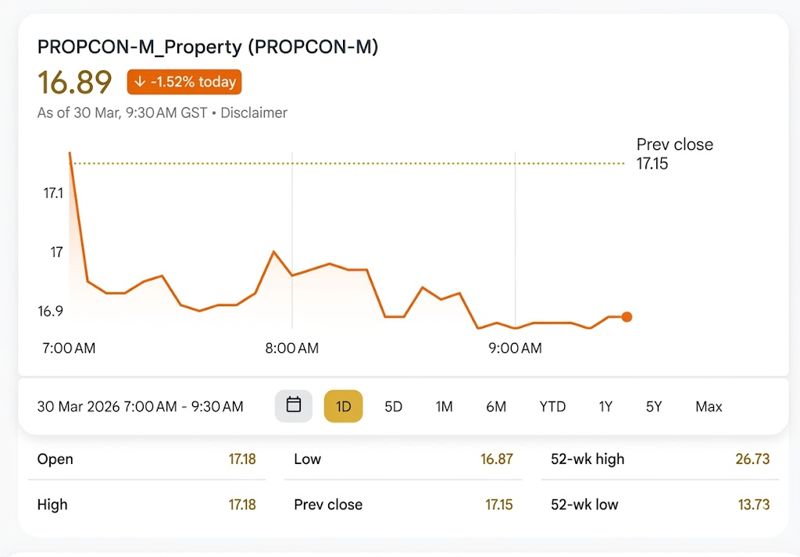800x557 pixels.
Task: Click the down arrow inside the percentage badge
Action: (141, 81)
